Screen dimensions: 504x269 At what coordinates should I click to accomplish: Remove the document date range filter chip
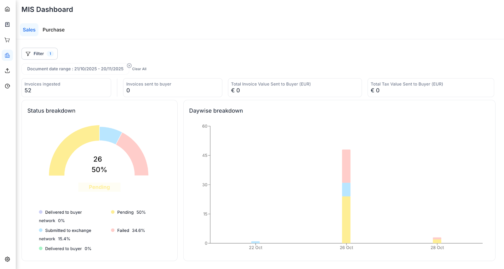[129, 66]
